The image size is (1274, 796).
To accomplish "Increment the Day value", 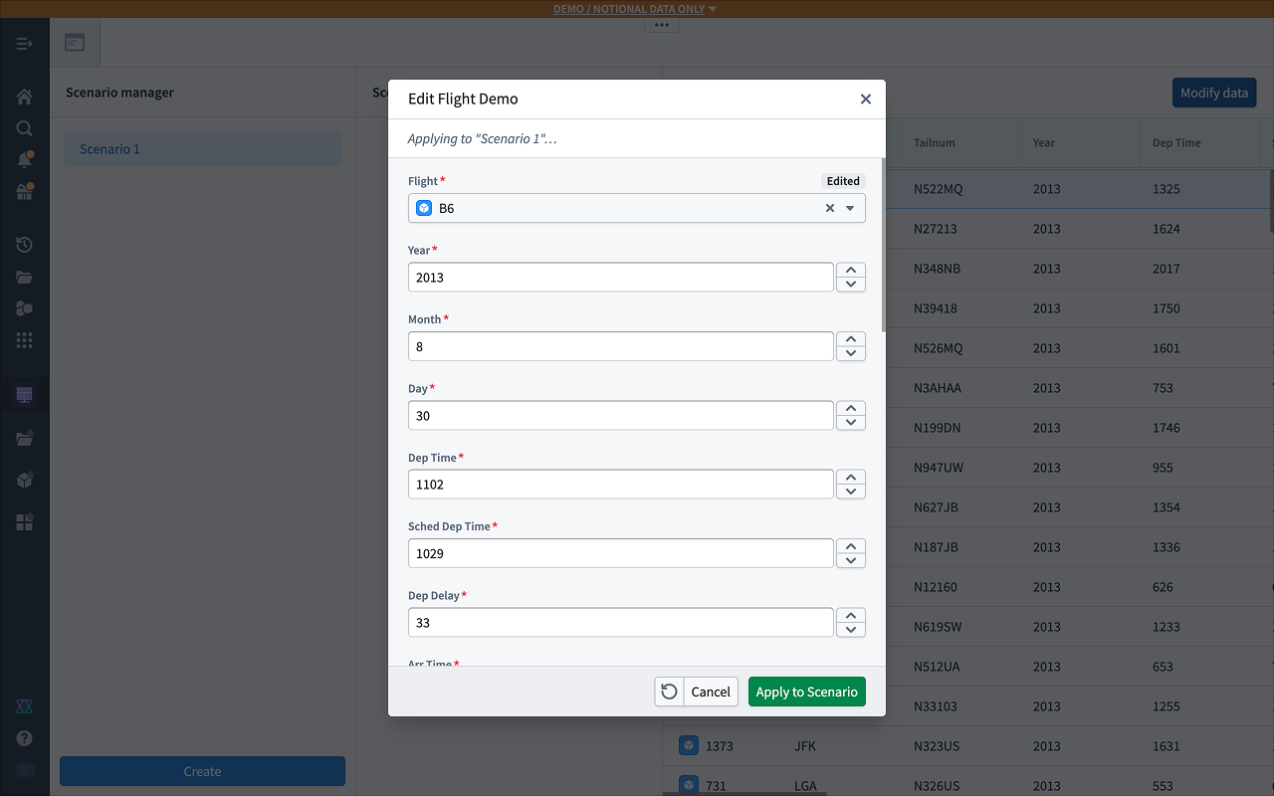I will [850, 408].
